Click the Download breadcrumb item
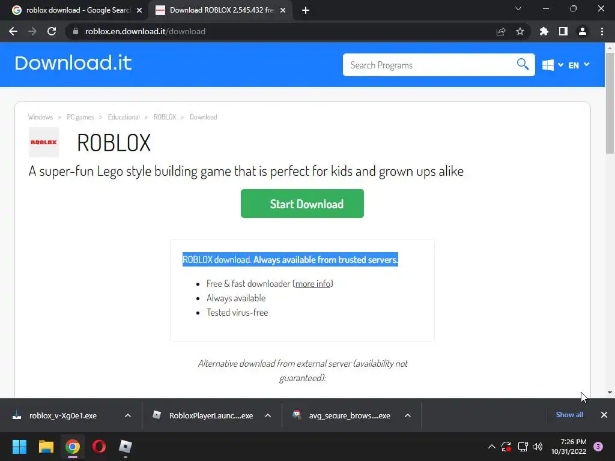This screenshot has width=615, height=461. click(204, 117)
